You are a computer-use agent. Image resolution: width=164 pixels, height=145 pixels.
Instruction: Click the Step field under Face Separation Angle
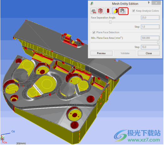pyautogui.click(x=150, y=27)
